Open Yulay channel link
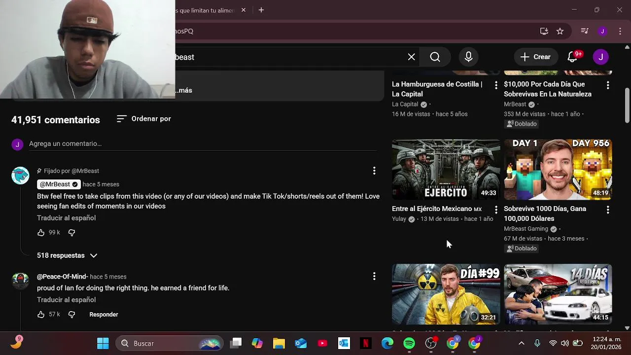The image size is (631, 355). coord(399,219)
